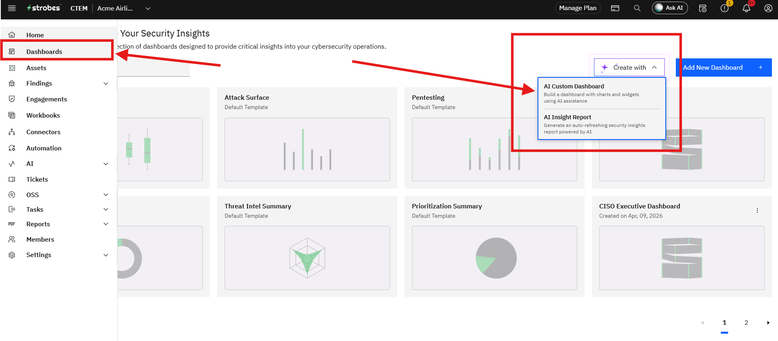Choose AI Insight Report option
Viewport: 778px width, 341px height.
pos(602,124)
